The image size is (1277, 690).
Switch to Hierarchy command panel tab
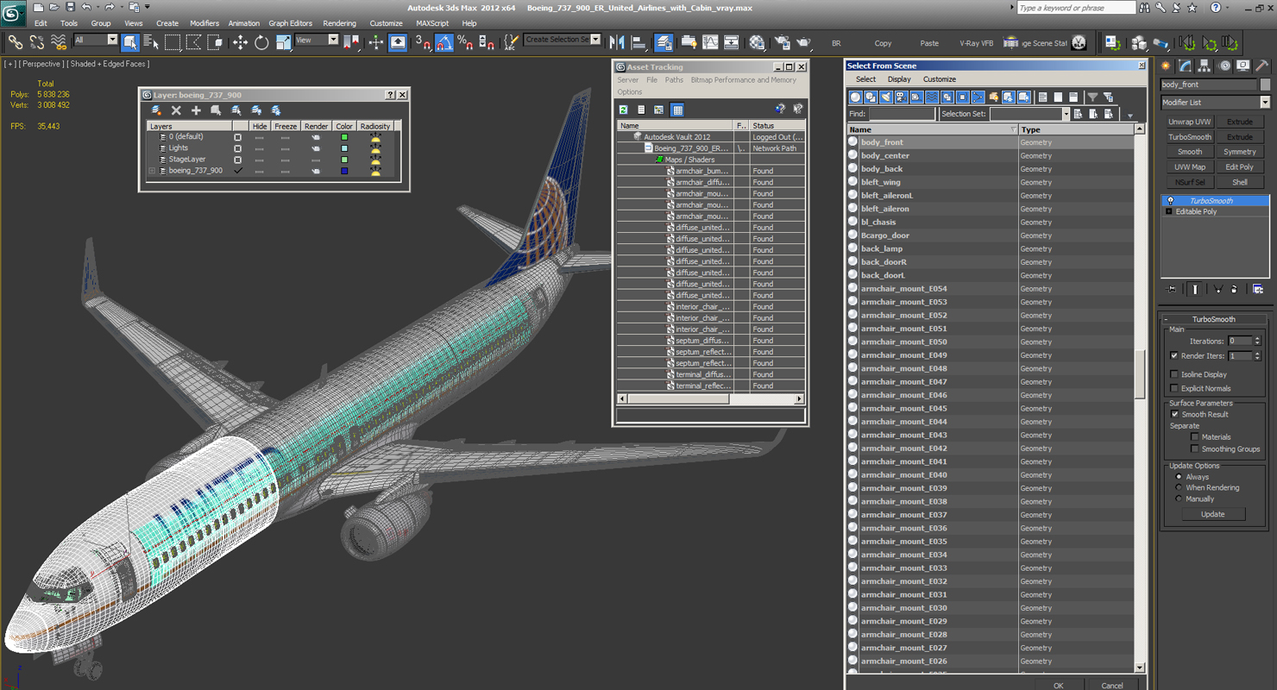(1205, 66)
